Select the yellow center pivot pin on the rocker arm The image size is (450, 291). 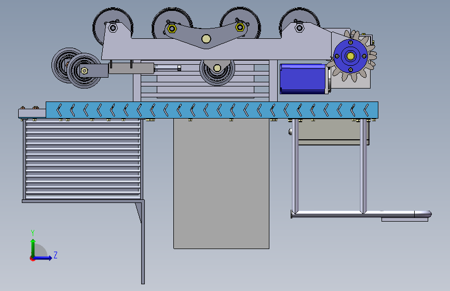[x=206, y=39]
